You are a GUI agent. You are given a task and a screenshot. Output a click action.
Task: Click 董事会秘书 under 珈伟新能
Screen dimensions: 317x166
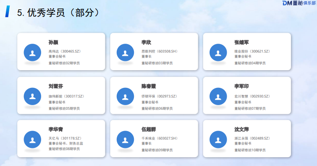57,102
